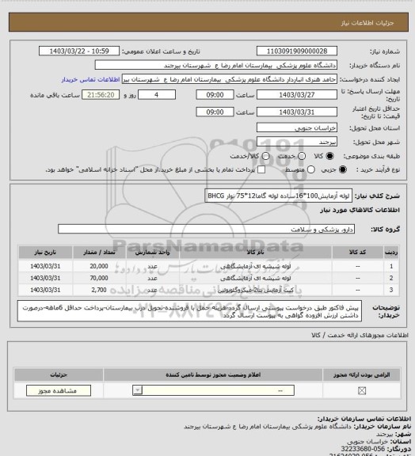Click item name in table row 1
The width and height of the screenshot is (415, 456).
click(255, 266)
